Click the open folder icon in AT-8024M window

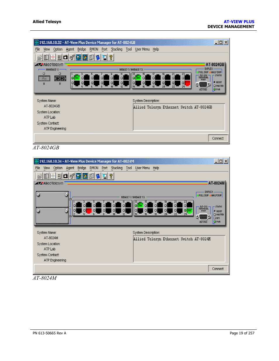click(x=40, y=176)
